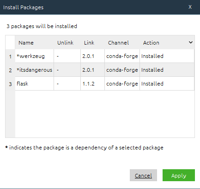This screenshot has width=200, height=189.
Task: Click itsdangerous Installed action cell
Action: click(x=167, y=70)
